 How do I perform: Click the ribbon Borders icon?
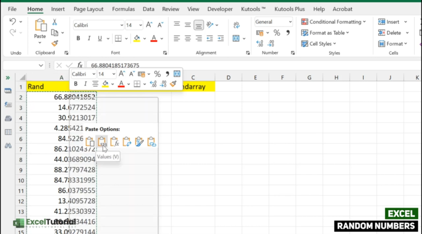(118, 38)
